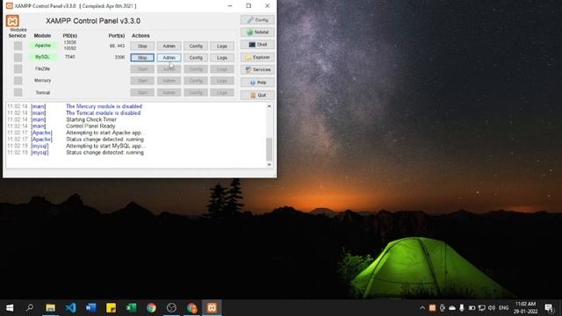Launch the Shell from the sidebar
The width and height of the screenshot is (562, 316).
pos(257,45)
